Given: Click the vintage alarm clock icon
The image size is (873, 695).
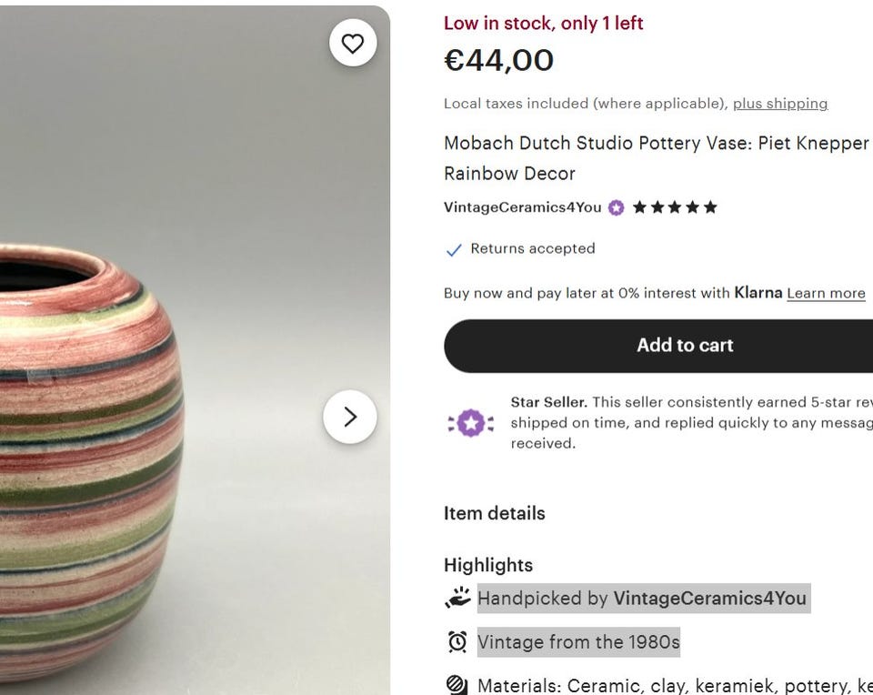Looking at the screenshot, I should tap(457, 642).
